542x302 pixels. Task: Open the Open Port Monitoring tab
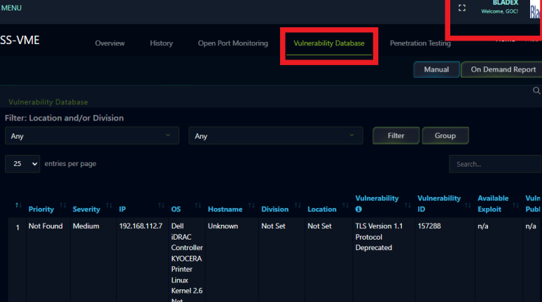coord(232,43)
